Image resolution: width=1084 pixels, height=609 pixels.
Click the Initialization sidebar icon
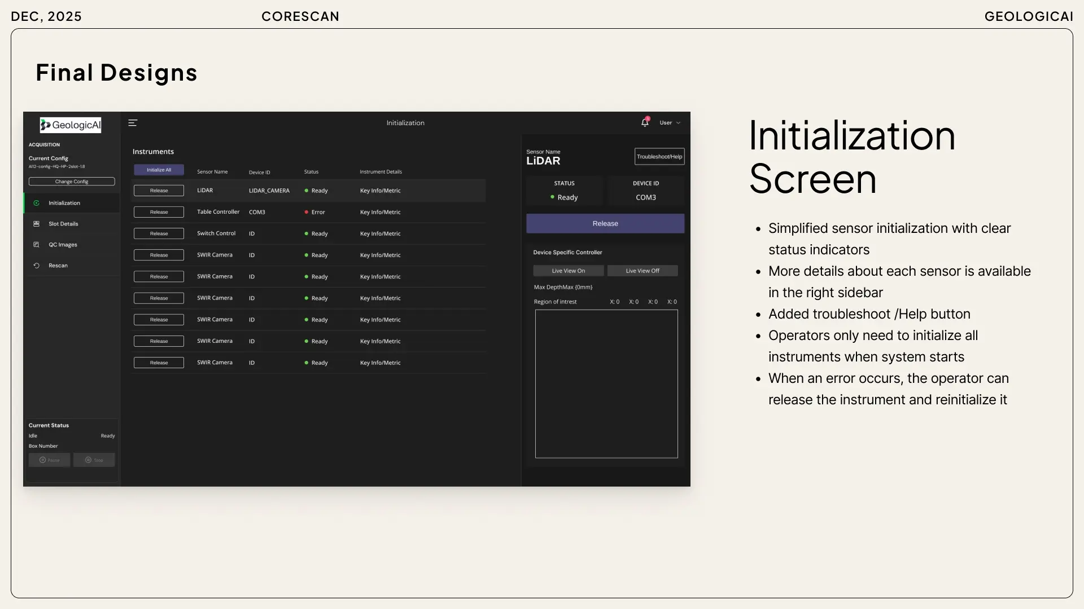[37, 203]
